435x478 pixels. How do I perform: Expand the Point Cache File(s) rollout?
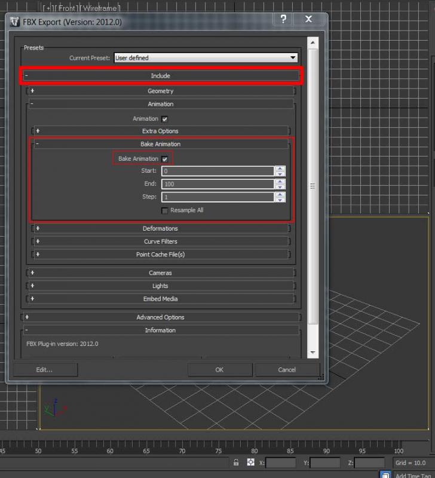coord(161,255)
